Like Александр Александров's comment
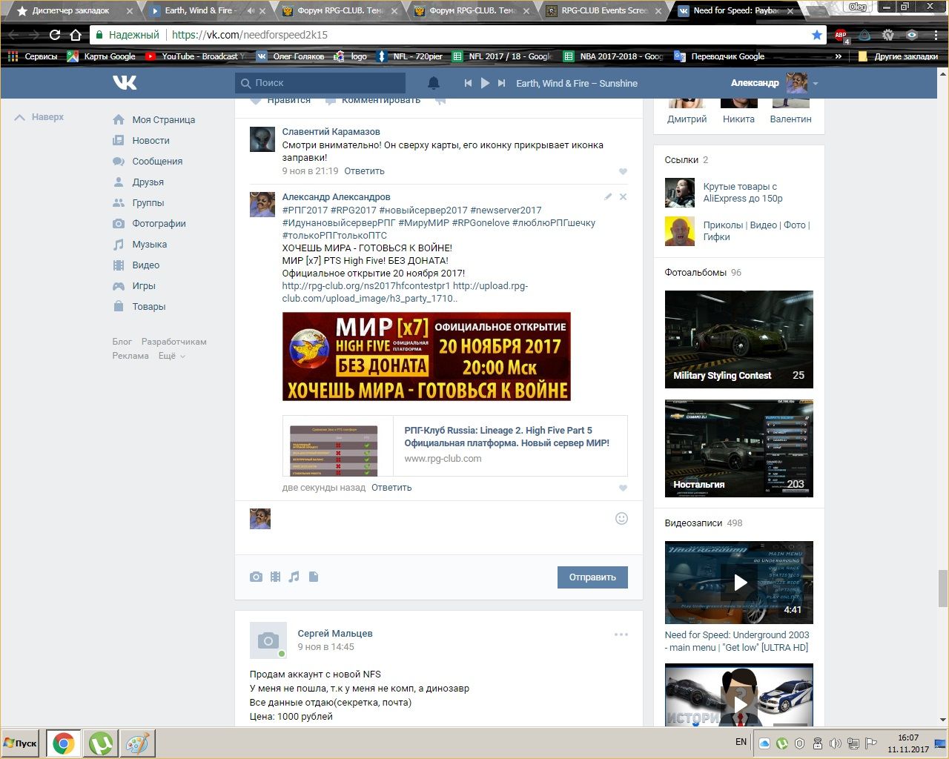This screenshot has height=759, width=949. tap(623, 488)
